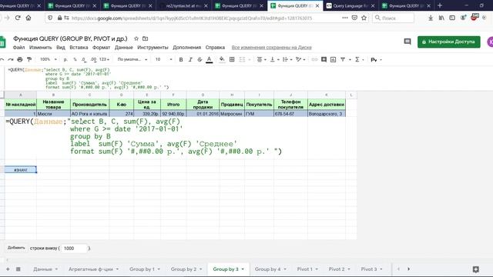Open the Вставка menu
Image resolution: width=493 pixels, height=277 pixels.
[79, 48]
